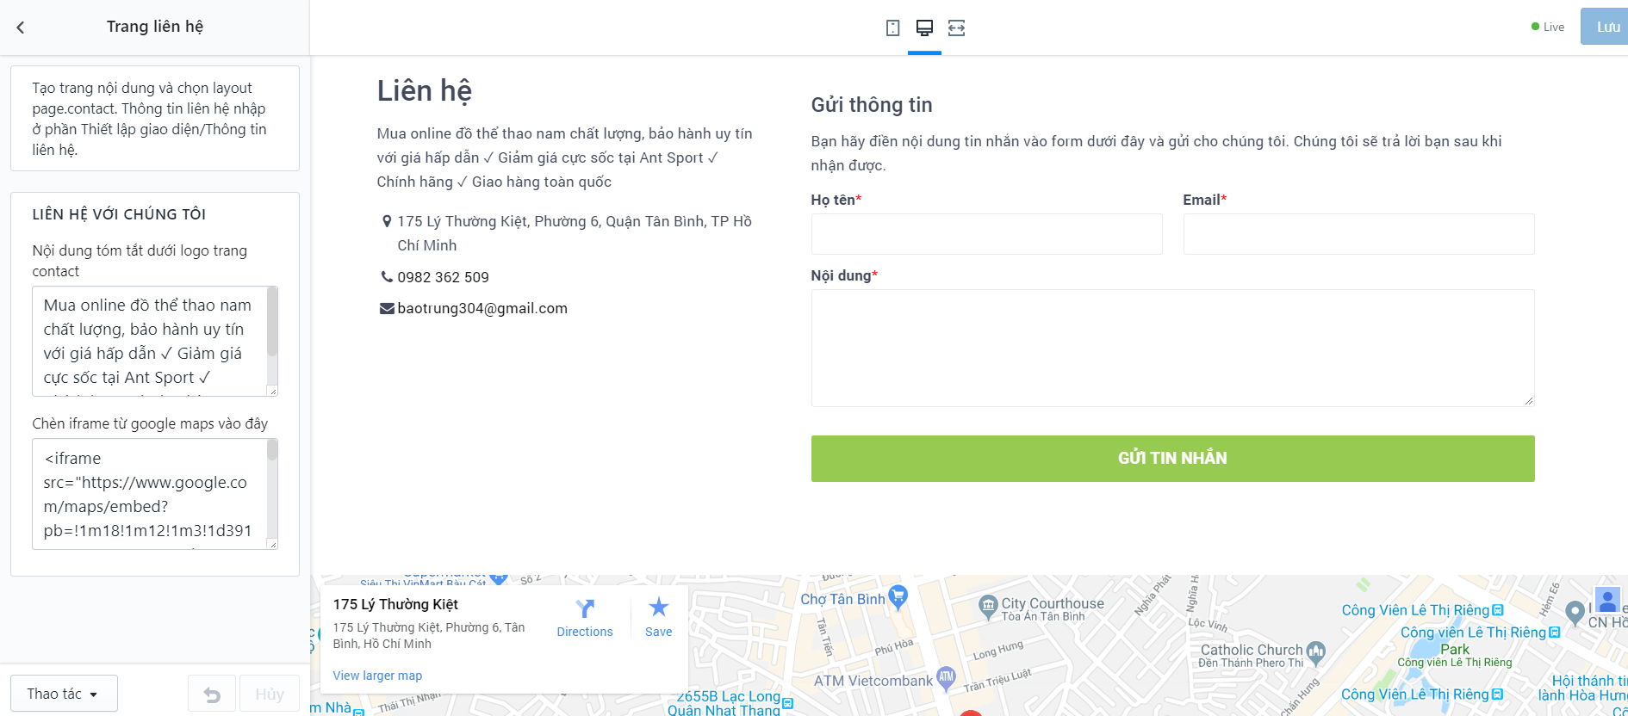Screen dimensions: 1628x716
Task: Focus the Email input field
Action: click(x=1358, y=234)
